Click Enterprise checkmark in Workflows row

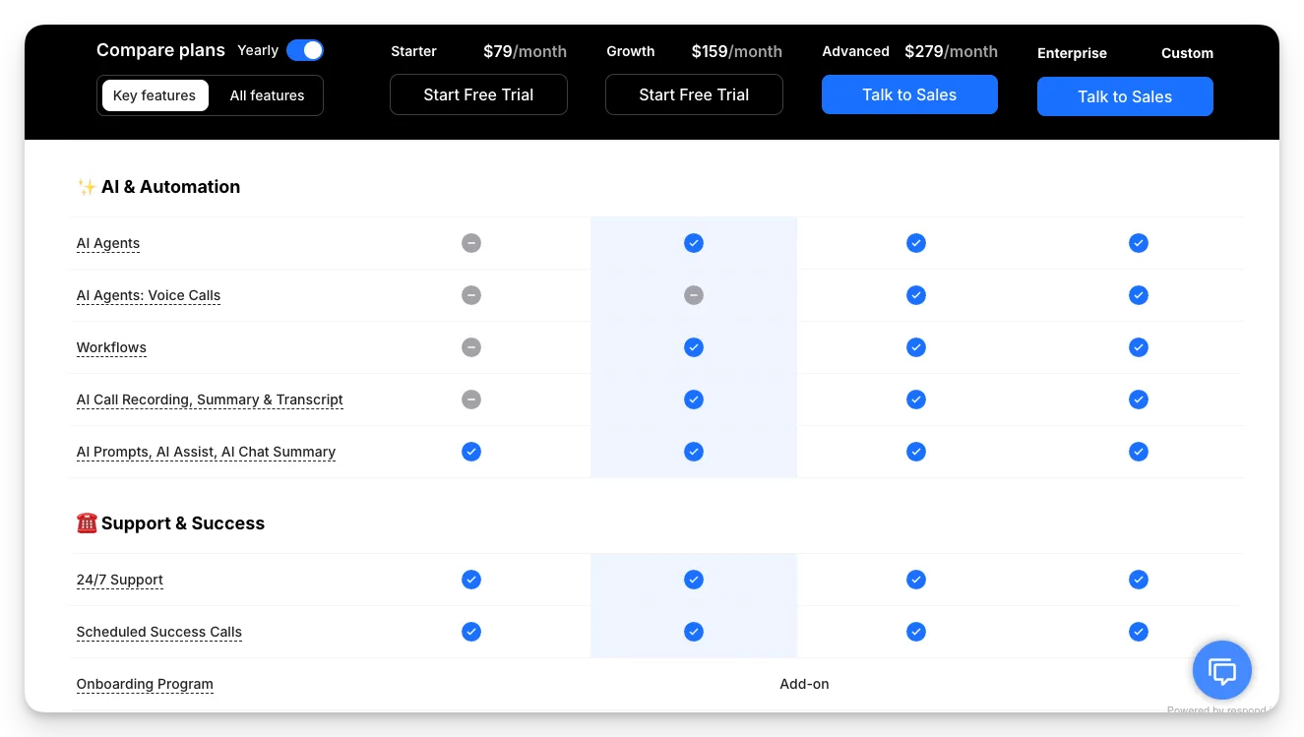[1139, 347]
